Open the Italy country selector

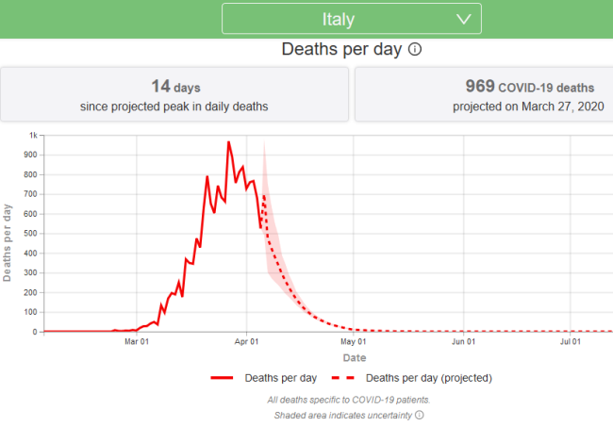tap(351, 19)
